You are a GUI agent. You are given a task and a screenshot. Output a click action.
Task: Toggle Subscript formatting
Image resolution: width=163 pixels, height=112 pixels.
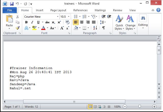[x=53, y=22]
